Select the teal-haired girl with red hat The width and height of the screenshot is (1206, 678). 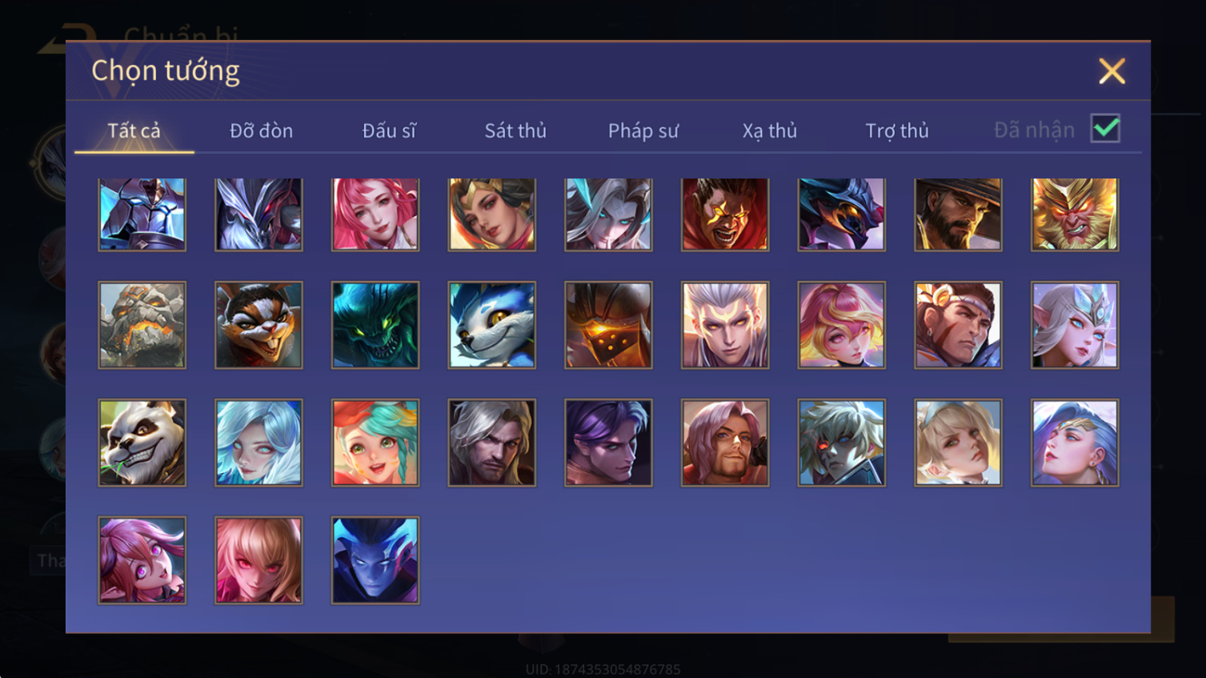[375, 443]
